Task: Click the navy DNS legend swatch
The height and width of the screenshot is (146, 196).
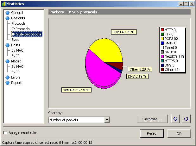Action: pos(162,65)
